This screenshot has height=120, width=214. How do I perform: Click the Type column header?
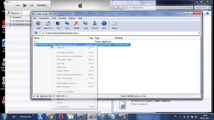click(97, 38)
